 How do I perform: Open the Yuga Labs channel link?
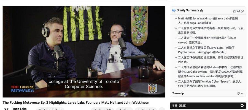[x=20, y=109]
